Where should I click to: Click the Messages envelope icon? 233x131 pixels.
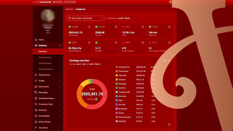click(x=36, y=92)
